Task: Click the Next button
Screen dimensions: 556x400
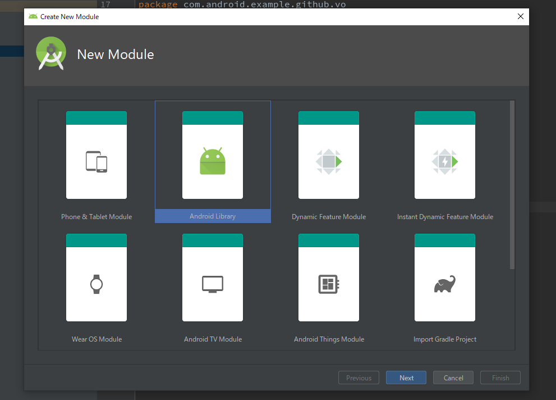Action: tap(406, 378)
